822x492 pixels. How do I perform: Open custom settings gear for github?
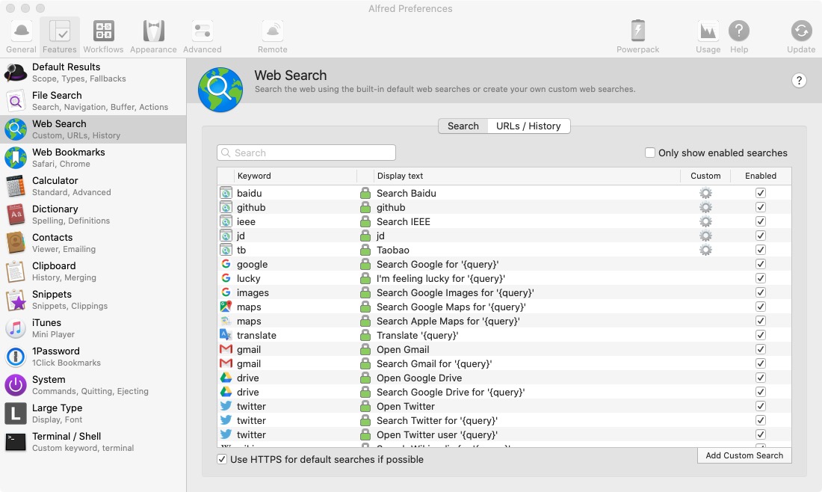tap(705, 207)
